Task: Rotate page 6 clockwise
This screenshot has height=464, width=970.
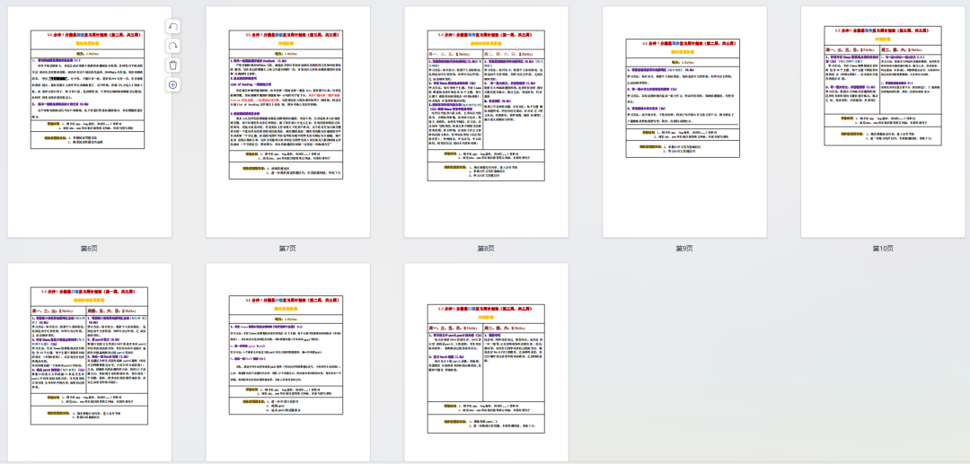Action: pos(173,46)
